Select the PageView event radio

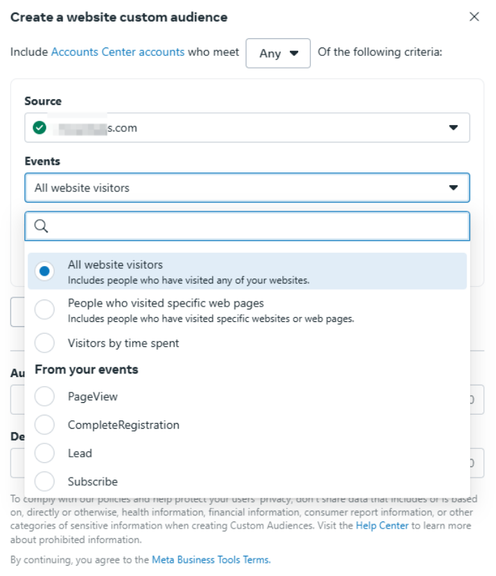pyautogui.click(x=45, y=397)
